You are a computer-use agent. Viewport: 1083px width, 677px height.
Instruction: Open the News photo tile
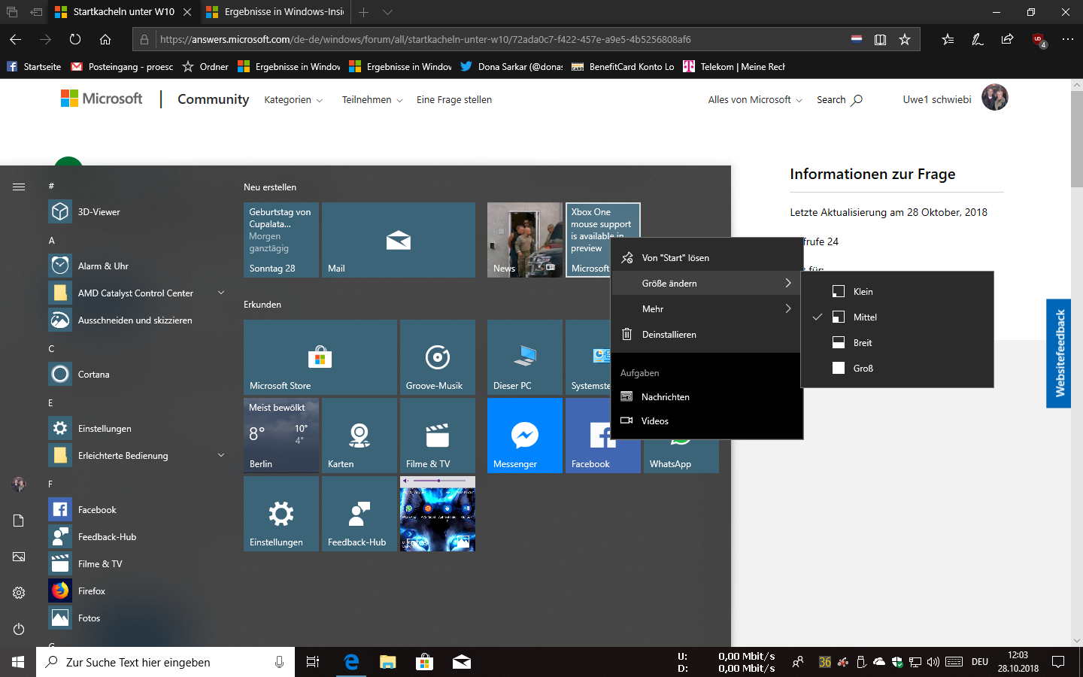pos(525,240)
